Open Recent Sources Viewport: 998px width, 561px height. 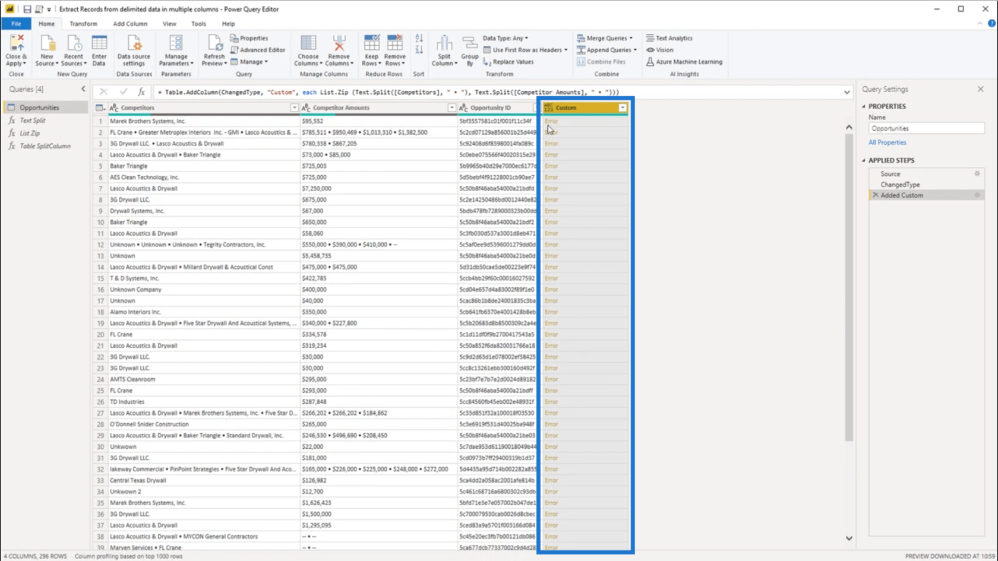click(x=74, y=43)
